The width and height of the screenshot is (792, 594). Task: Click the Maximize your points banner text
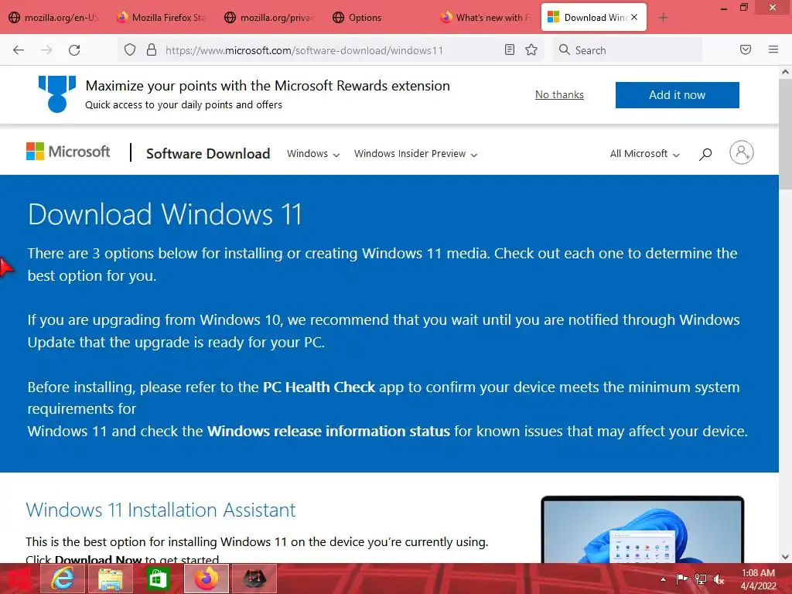[x=268, y=86]
